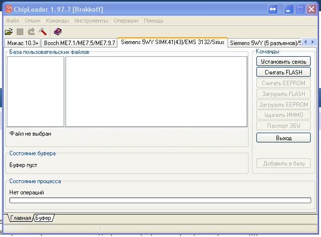Click the Удалить ИММО button
Screen dimensions: 321x237
click(x=283, y=115)
